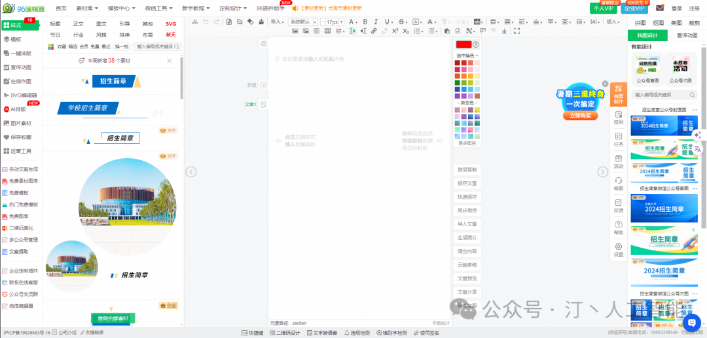Click the left collapse arrow circle

tap(191, 171)
